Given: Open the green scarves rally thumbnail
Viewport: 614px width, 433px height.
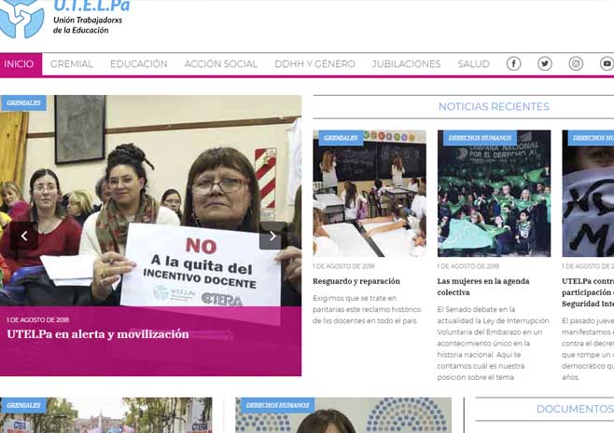Looking at the screenshot, I should point(494,194).
